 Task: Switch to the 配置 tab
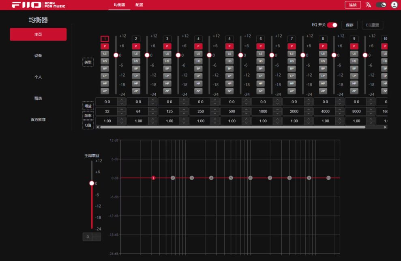point(139,5)
